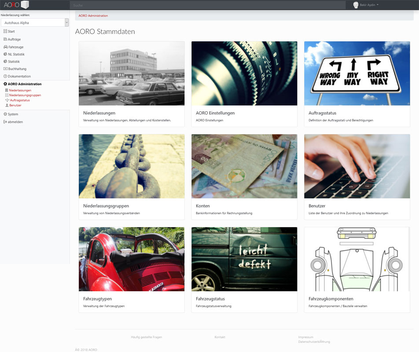Open Aufträge in the sidebar
Image resolution: width=419 pixels, height=352 pixels.
pos(14,39)
